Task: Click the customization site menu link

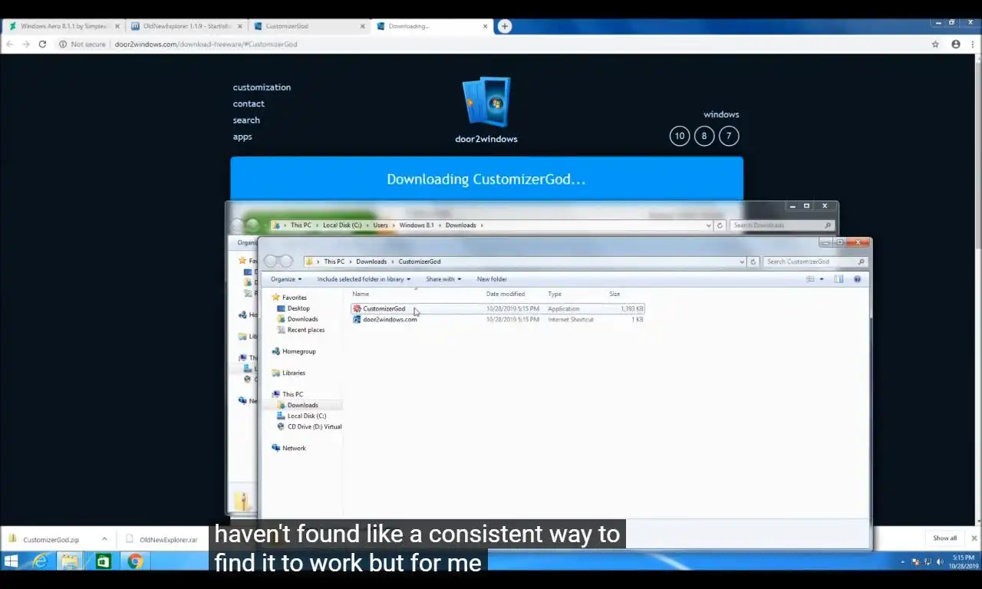Action: tap(262, 87)
